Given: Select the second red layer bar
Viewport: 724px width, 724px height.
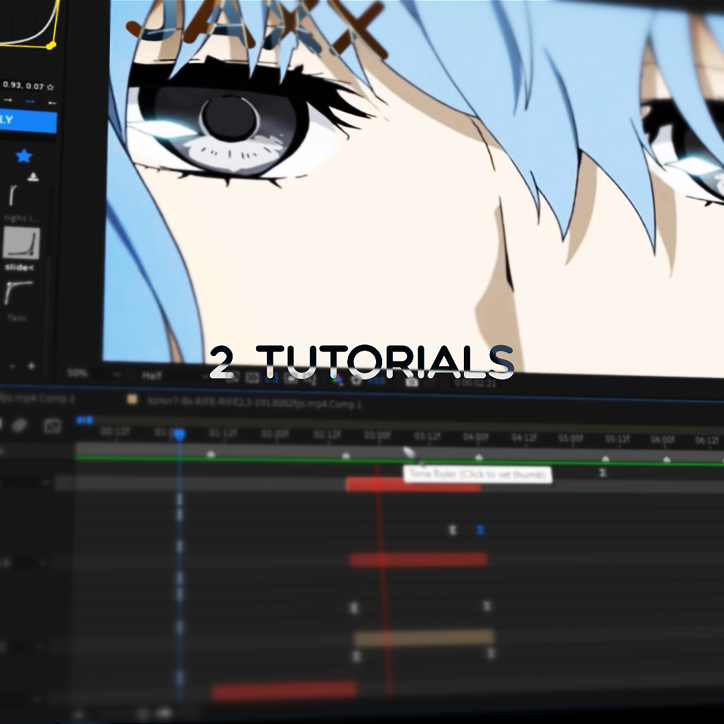Looking at the screenshot, I should click(x=418, y=560).
